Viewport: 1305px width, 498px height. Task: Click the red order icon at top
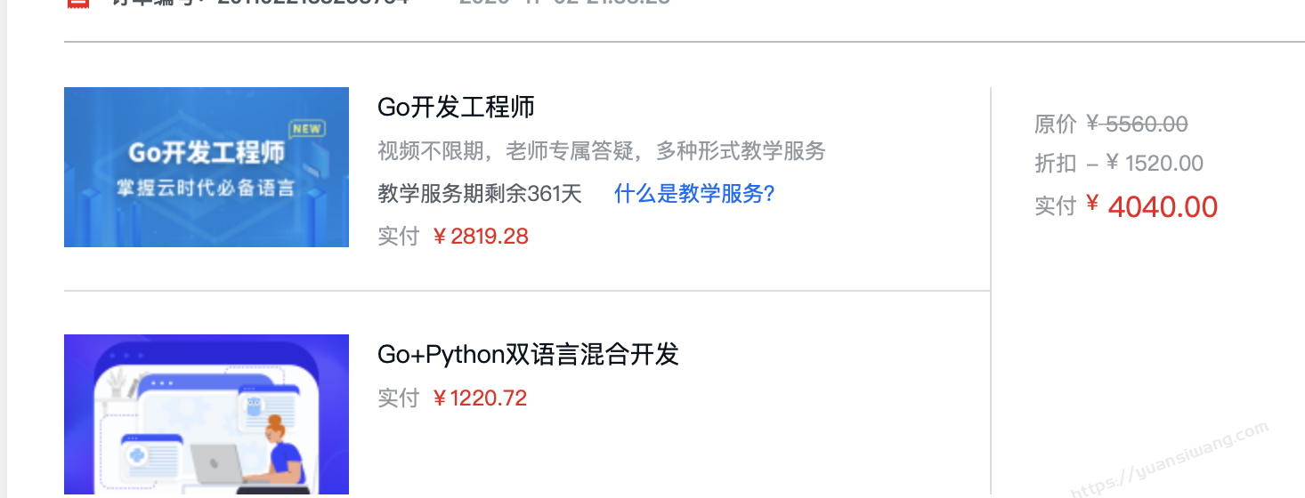[x=78, y=3]
